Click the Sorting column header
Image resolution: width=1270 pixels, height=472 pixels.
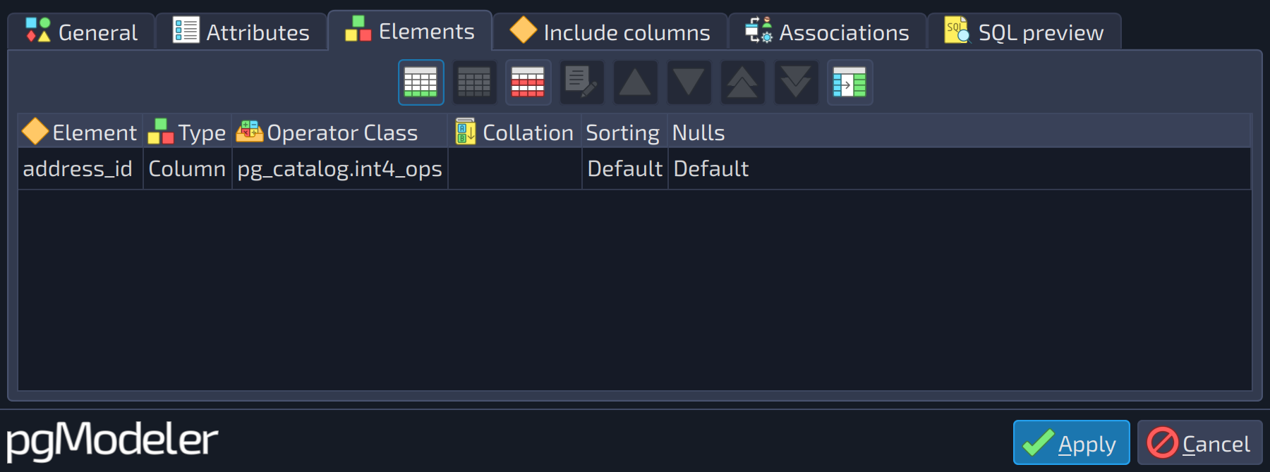pos(624,132)
